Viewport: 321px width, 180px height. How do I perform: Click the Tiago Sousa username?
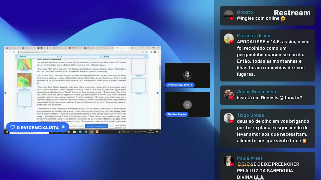pos(250,115)
